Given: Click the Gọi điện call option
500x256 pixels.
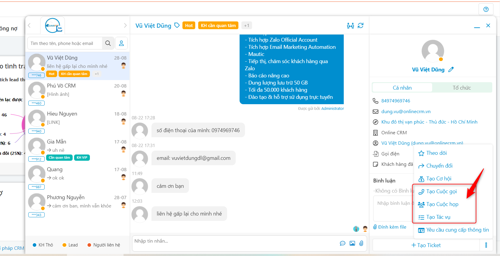Looking at the screenshot, I should (390, 154).
